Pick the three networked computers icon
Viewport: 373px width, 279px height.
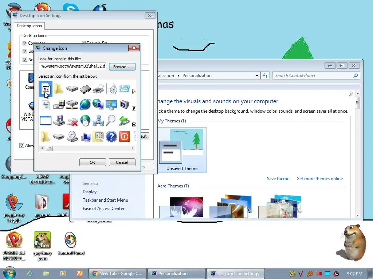(x=98, y=121)
